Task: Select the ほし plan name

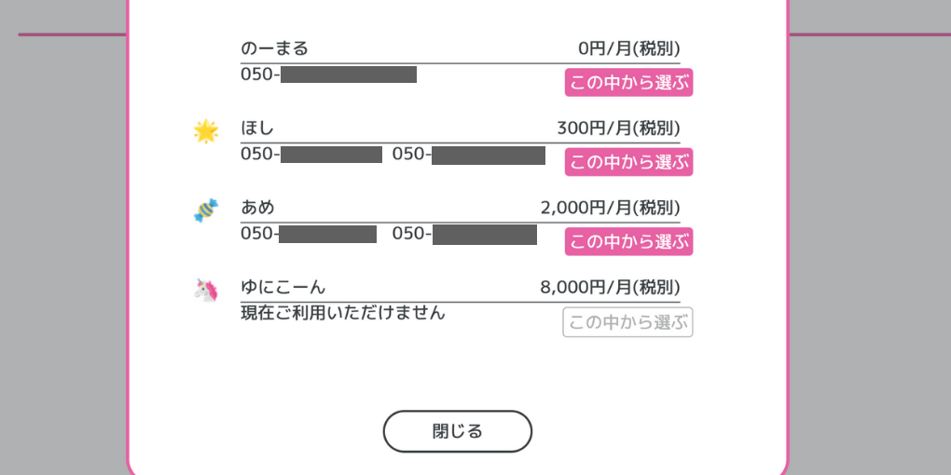Action: [257, 128]
